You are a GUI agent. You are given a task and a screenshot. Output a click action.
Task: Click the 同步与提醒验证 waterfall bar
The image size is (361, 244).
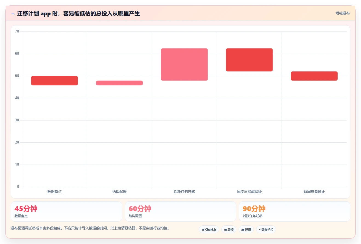coord(249,60)
